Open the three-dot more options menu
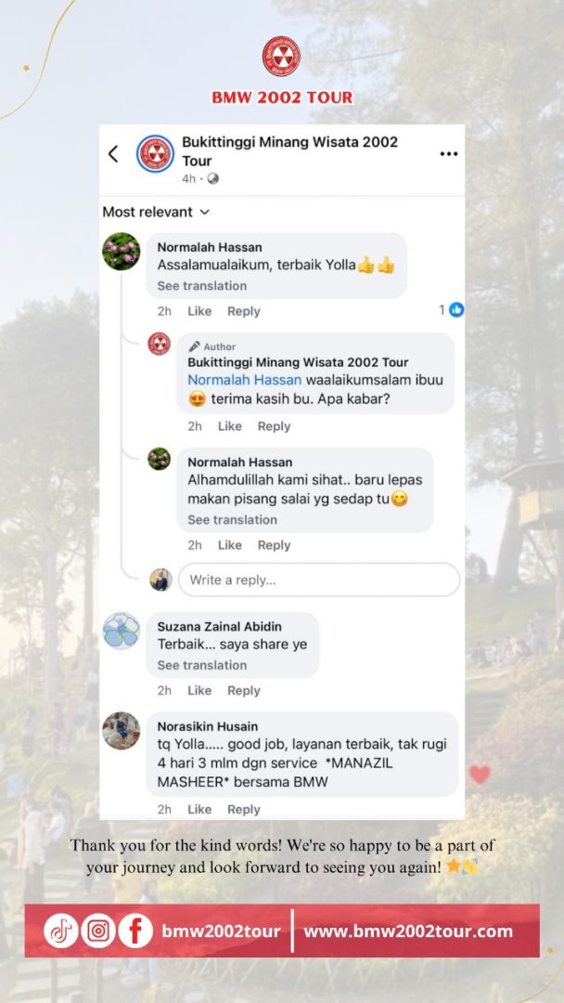The width and height of the screenshot is (564, 1003). click(449, 153)
